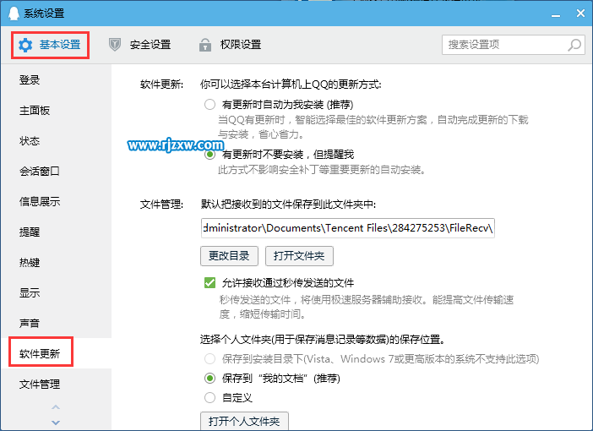Switch to the 权限设置 tab
Viewport: 593px width, 431px height.
[230, 45]
